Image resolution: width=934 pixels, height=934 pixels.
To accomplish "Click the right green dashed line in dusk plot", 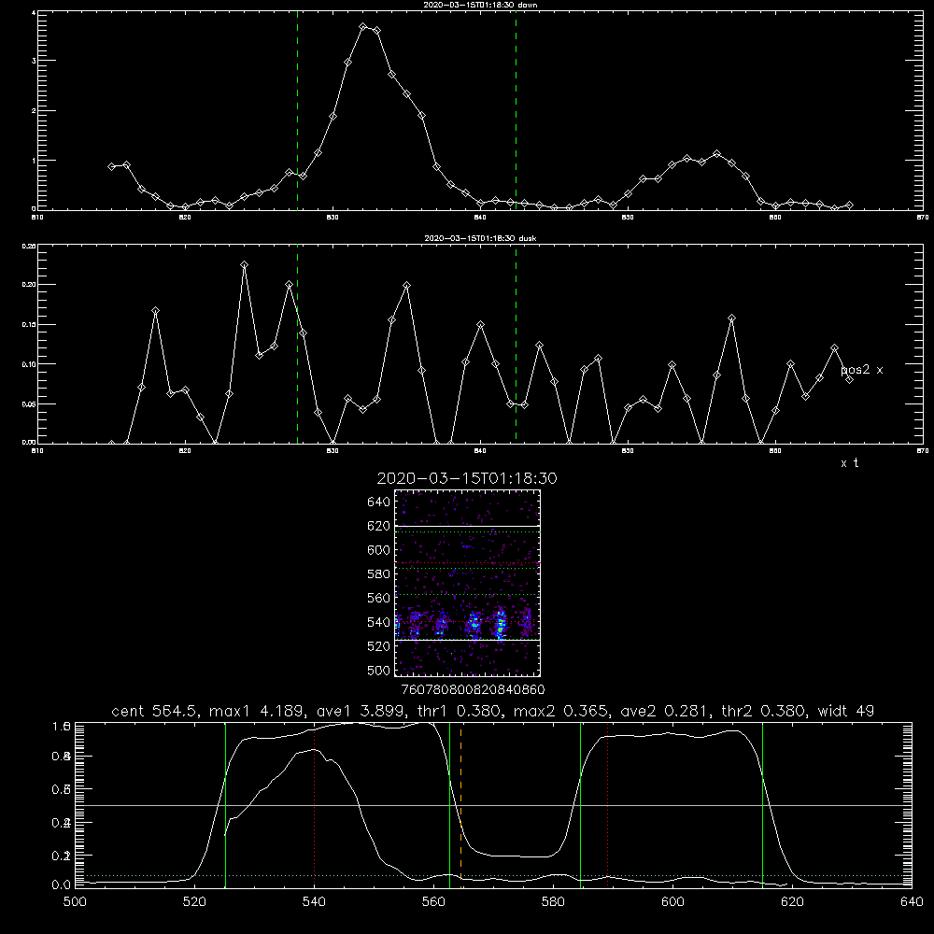I will [516, 344].
